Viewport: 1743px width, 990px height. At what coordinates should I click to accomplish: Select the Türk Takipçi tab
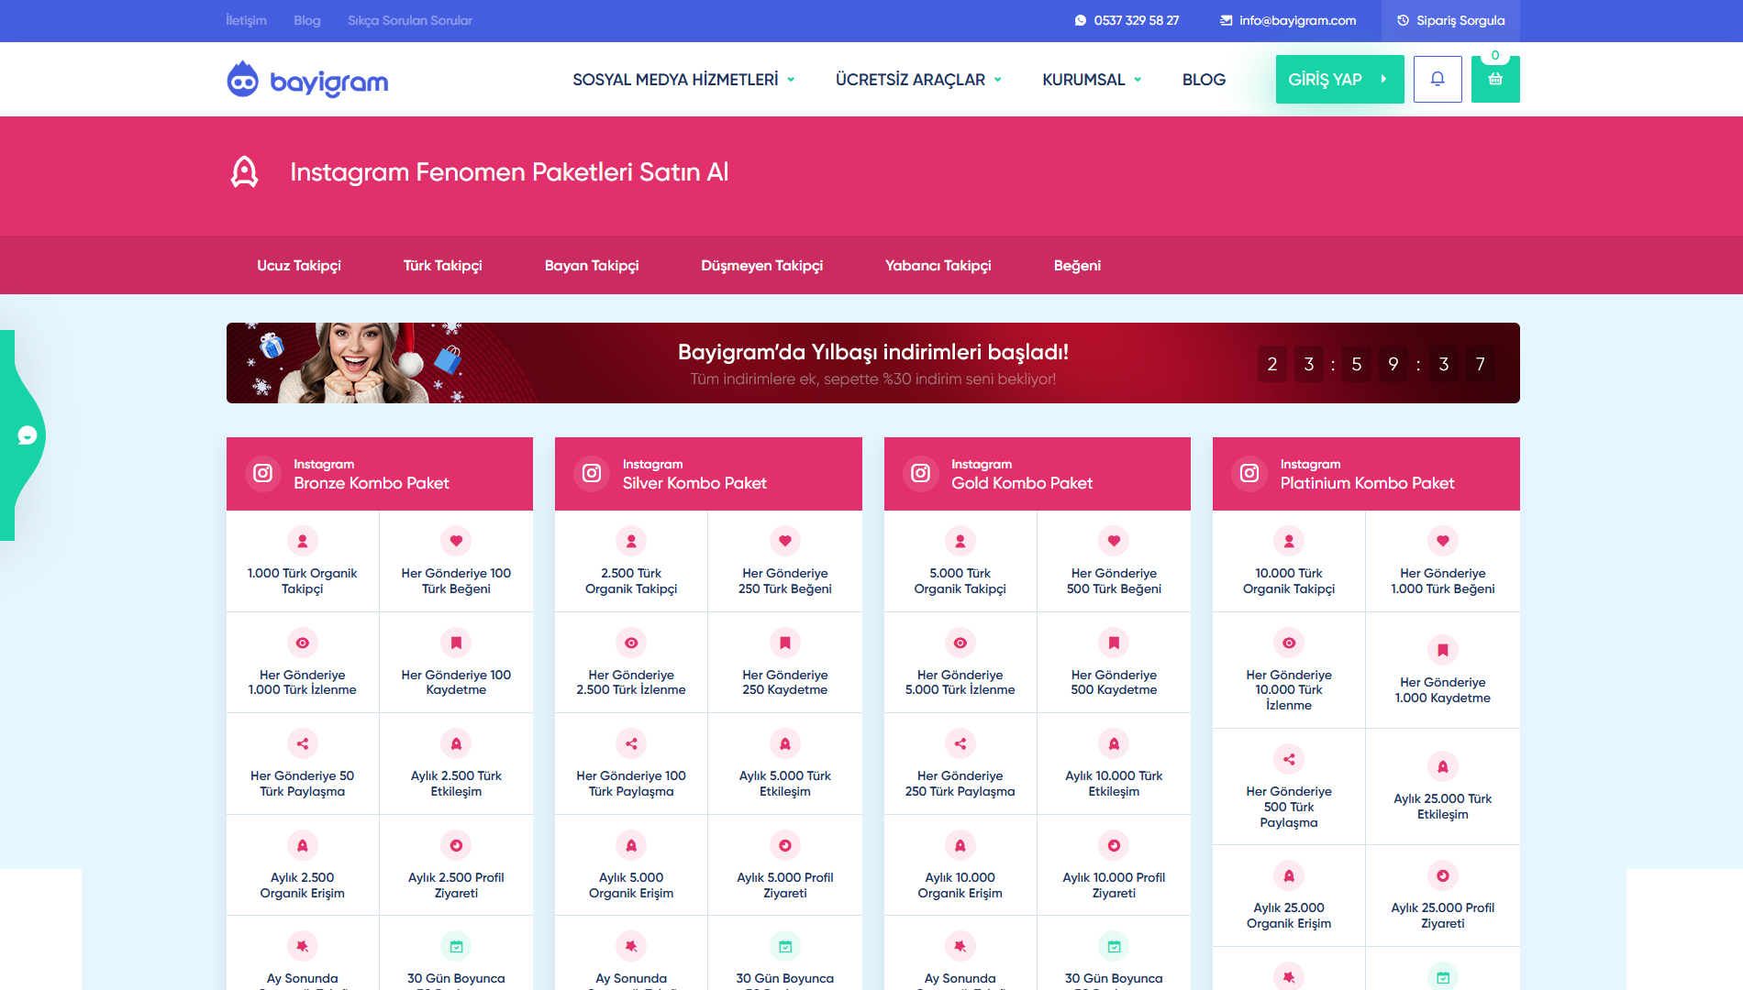[x=442, y=265]
